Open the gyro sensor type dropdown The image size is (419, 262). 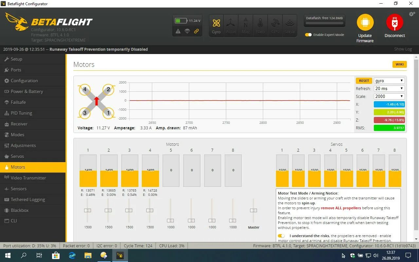(389, 81)
